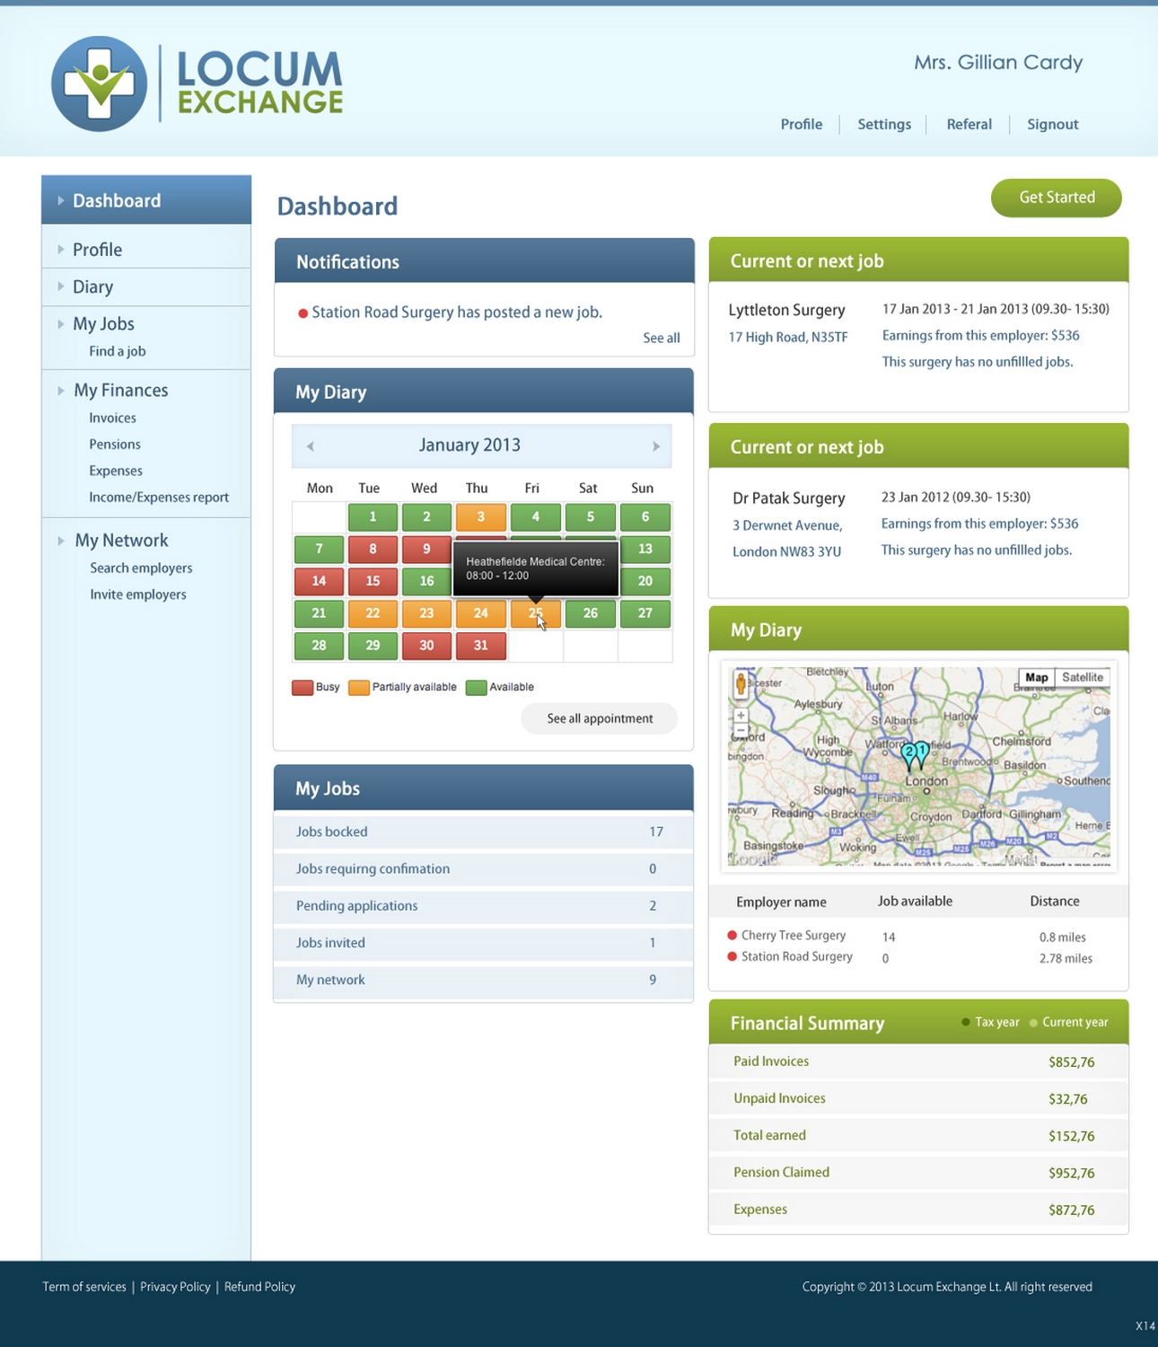Zoom in on the map
This screenshot has width=1158, height=1347.
741,716
